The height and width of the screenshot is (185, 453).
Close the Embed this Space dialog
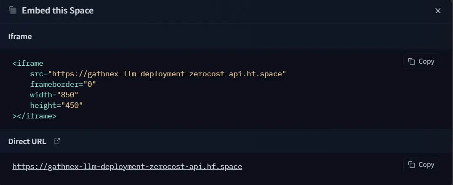[x=438, y=11]
